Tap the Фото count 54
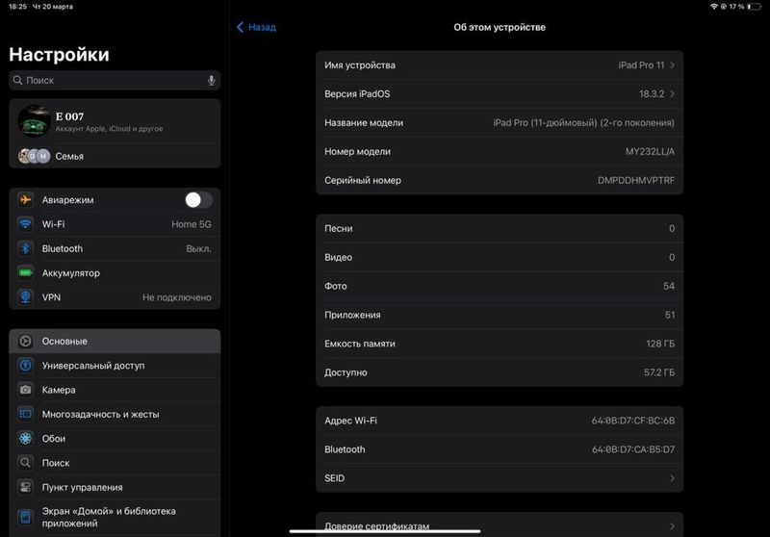The height and width of the screenshot is (537, 770). pyautogui.click(x=669, y=286)
